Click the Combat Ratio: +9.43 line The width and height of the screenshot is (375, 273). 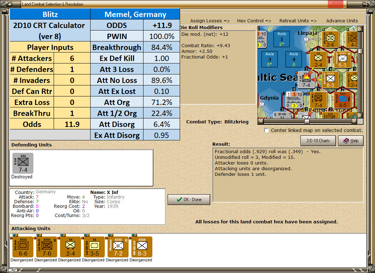[206, 45]
